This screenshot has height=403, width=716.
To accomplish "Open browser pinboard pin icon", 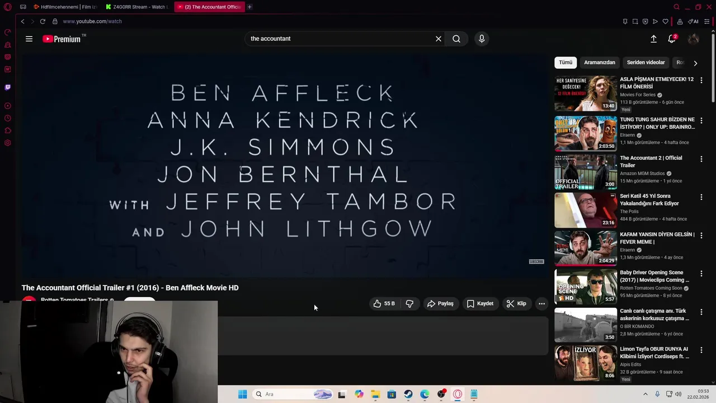I will 625,21.
